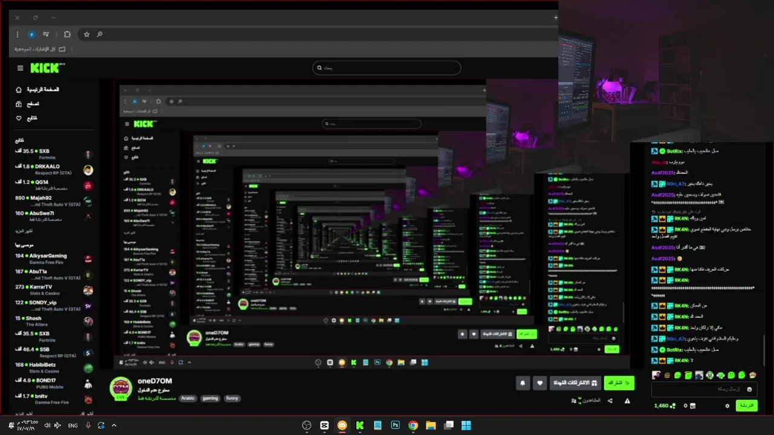Click the magnifier icon in the address bar
Image resolution: width=774 pixels, height=435 pixels.
100,34
